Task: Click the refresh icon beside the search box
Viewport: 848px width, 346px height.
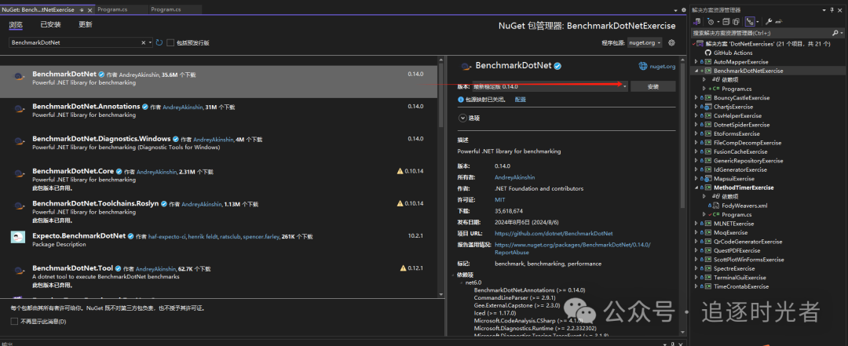Action: [x=159, y=42]
